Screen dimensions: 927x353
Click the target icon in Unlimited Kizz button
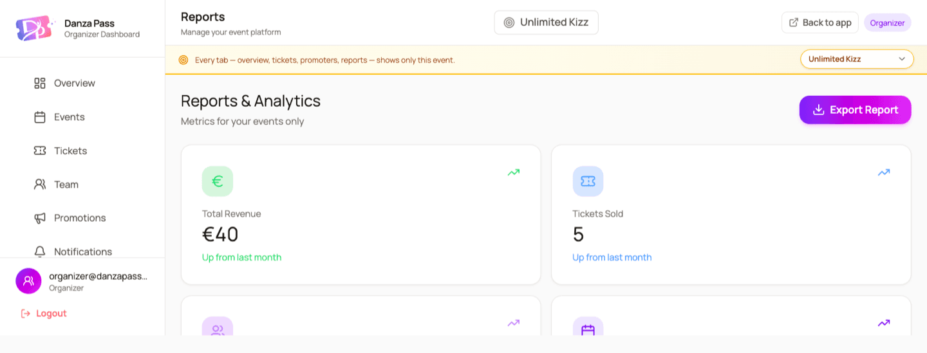(509, 23)
